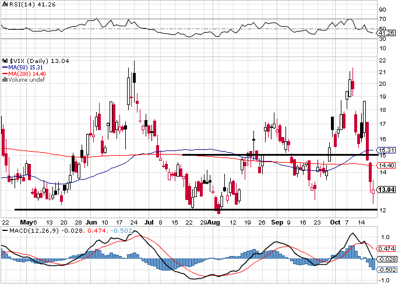Click the May label on the date axis
Screen dimensions: 402x284
pos(27,222)
